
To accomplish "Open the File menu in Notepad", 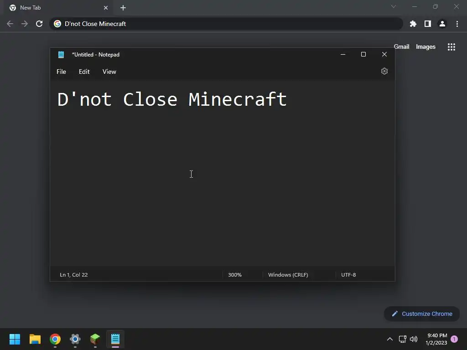I will (62, 72).
